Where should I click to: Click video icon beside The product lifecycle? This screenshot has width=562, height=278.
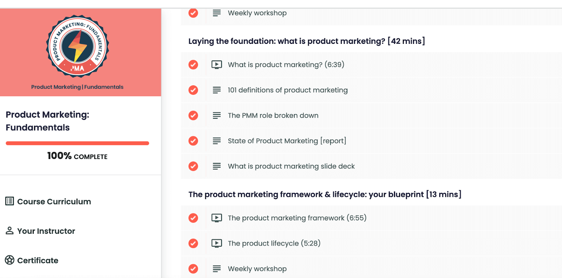click(217, 243)
